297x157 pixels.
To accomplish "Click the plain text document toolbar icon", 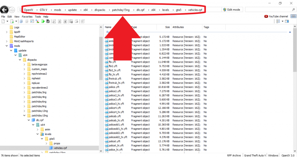I will coord(59,21).
